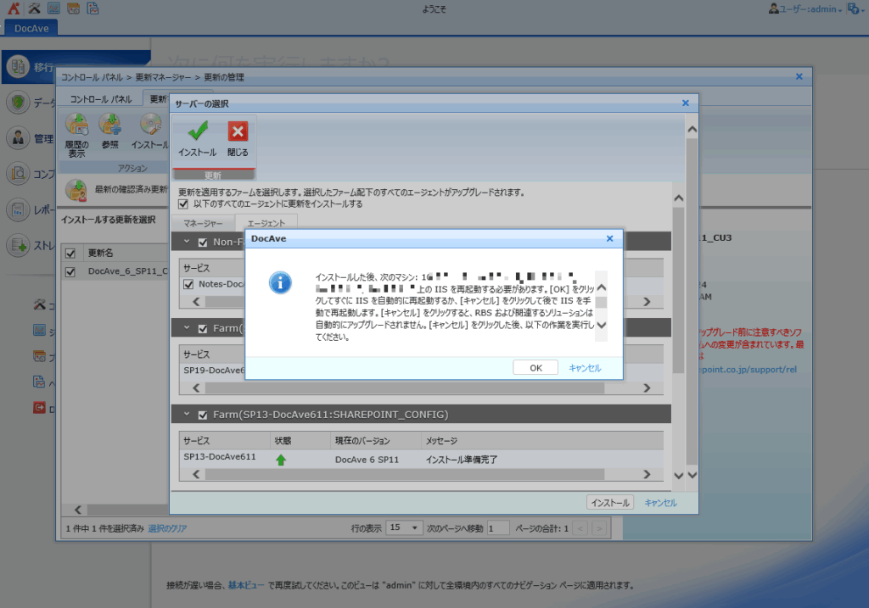Click right scroll arrow in SP13-DocAve611 service table
The image size is (869, 608).
[647, 475]
